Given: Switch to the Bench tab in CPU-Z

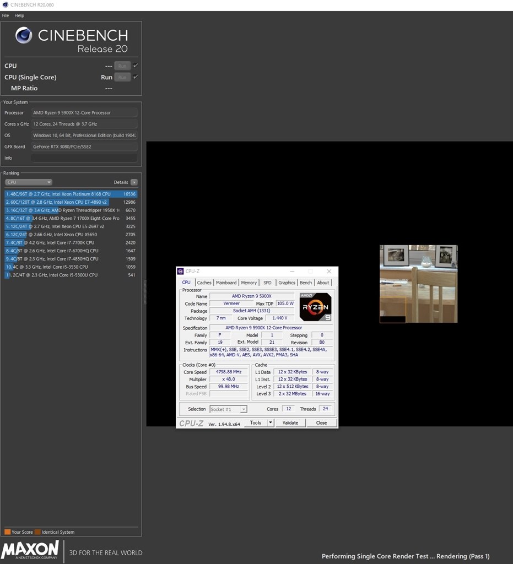Looking at the screenshot, I should (305, 283).
